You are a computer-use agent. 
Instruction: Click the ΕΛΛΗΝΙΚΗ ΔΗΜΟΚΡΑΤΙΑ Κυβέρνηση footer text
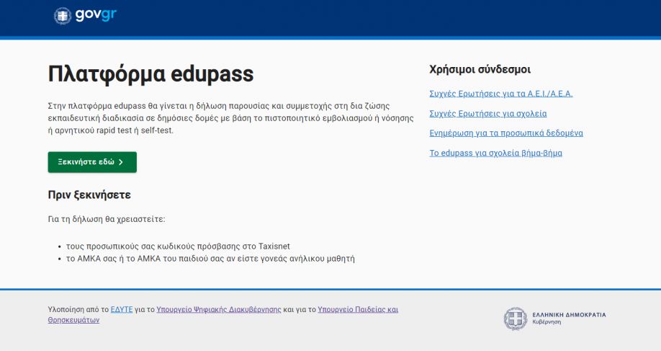569,318
